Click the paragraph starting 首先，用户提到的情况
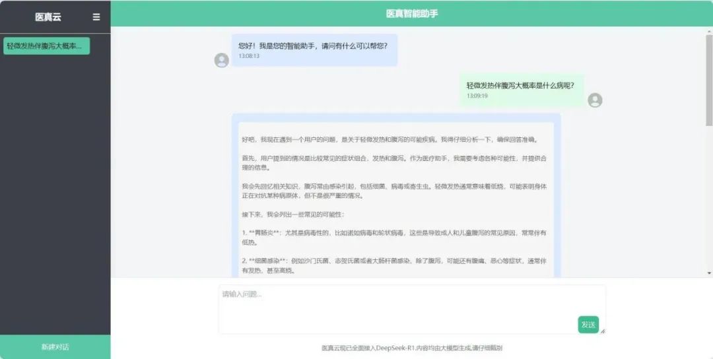713x359 pixels. click(394, 163)
